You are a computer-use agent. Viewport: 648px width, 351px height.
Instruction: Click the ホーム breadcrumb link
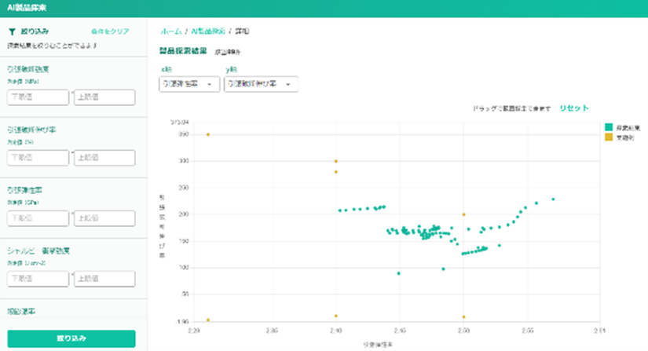(170, 31)
